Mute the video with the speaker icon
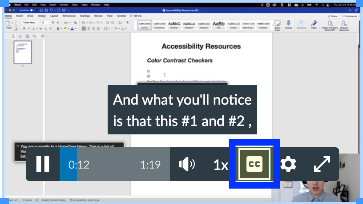Image resolution: width=363 pixels, height=204 pixels. pyautogui.click(x=187, y=164)
